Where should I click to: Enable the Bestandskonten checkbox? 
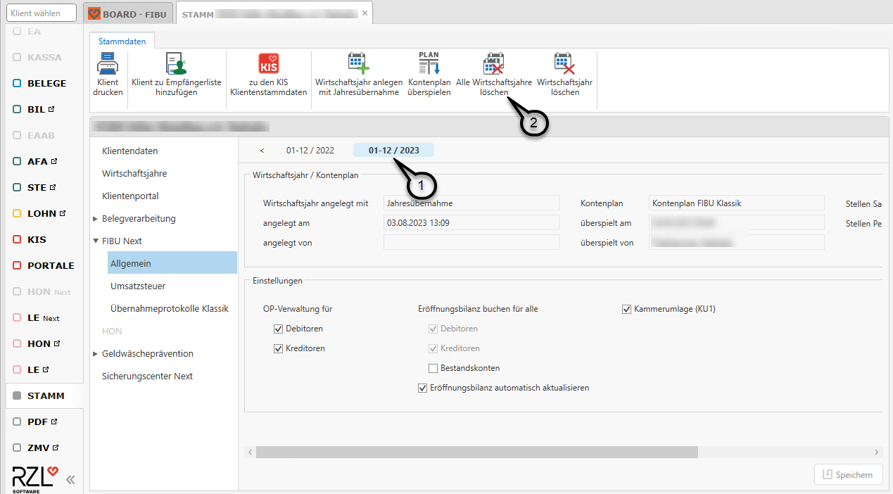coord(433,368)
